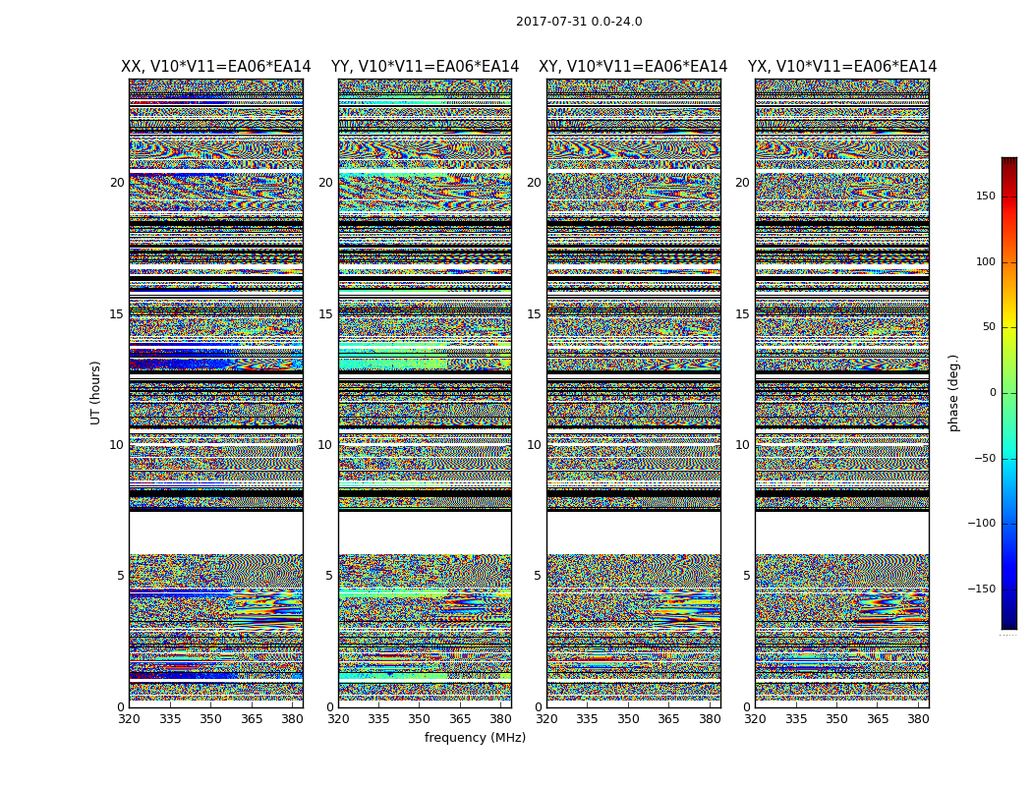Click the 350 MHz tick under XY panel
Screen dimensions: 1032x786
[628, 719]
